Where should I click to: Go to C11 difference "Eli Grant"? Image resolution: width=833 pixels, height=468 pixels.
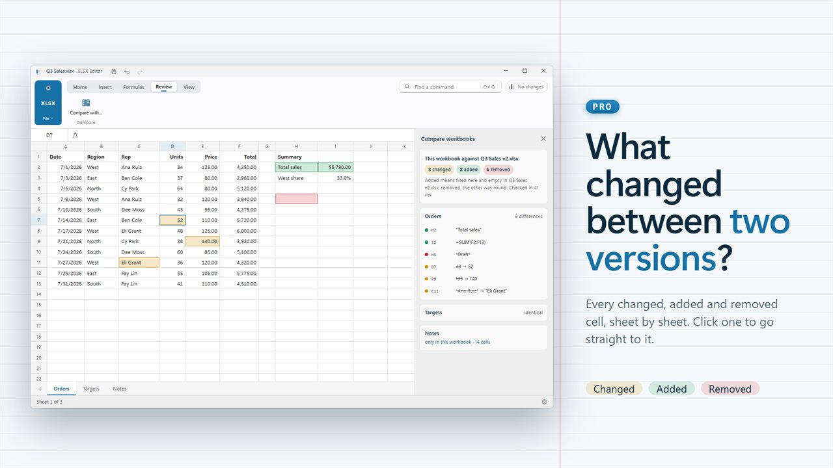click(484, 291)
